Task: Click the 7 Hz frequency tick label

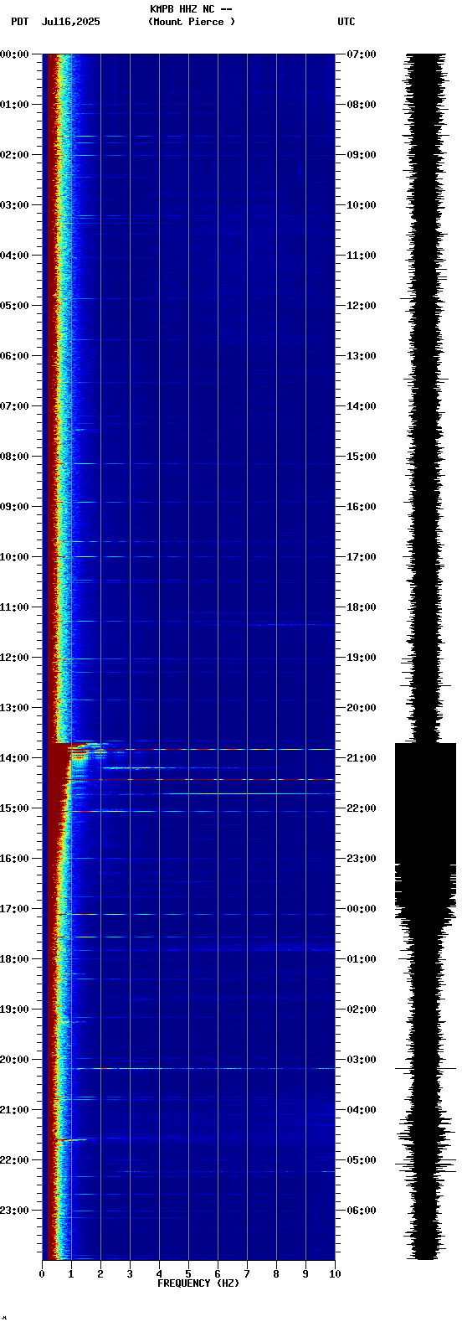Action: [247, 1274]
